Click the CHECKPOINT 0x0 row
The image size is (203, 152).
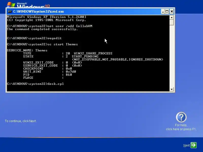[x=47, y=69]
